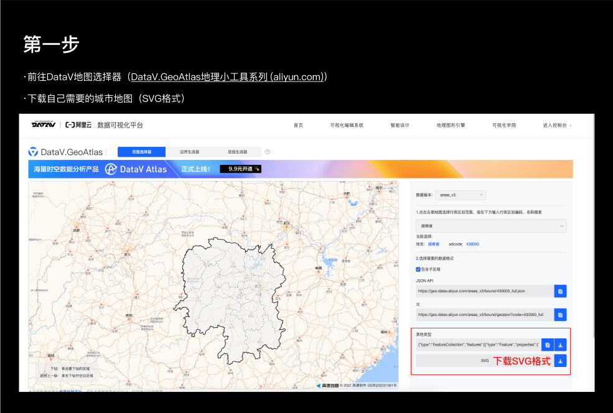Copy the geojson?code=430000_full URL
The width and height of the screenshot is (613, 413).
point(560,315)
